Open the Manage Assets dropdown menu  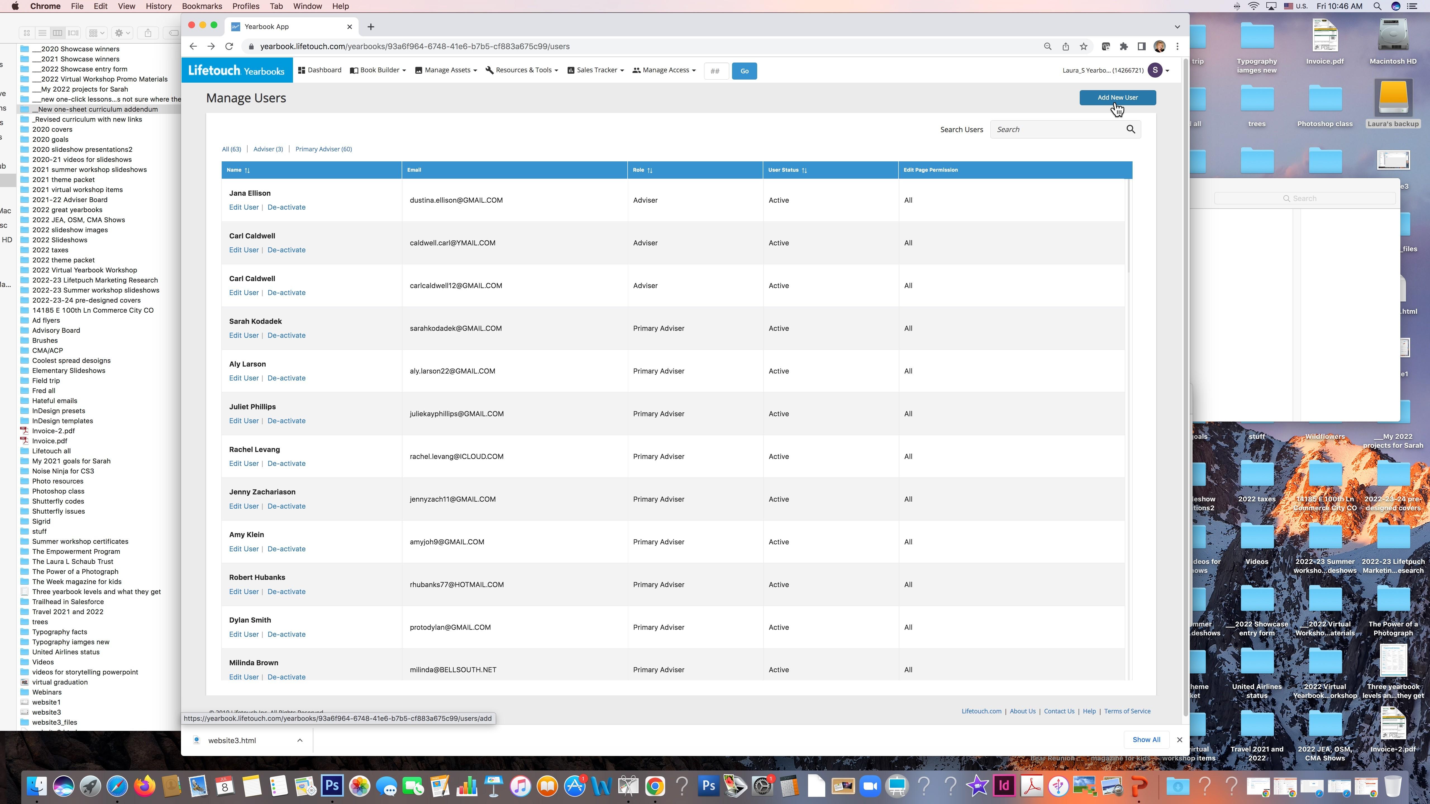446,70
